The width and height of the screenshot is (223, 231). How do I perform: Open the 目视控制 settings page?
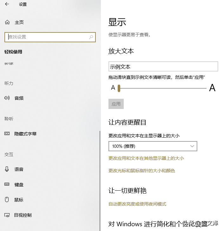pyautogui.click(x=23, y=215)
